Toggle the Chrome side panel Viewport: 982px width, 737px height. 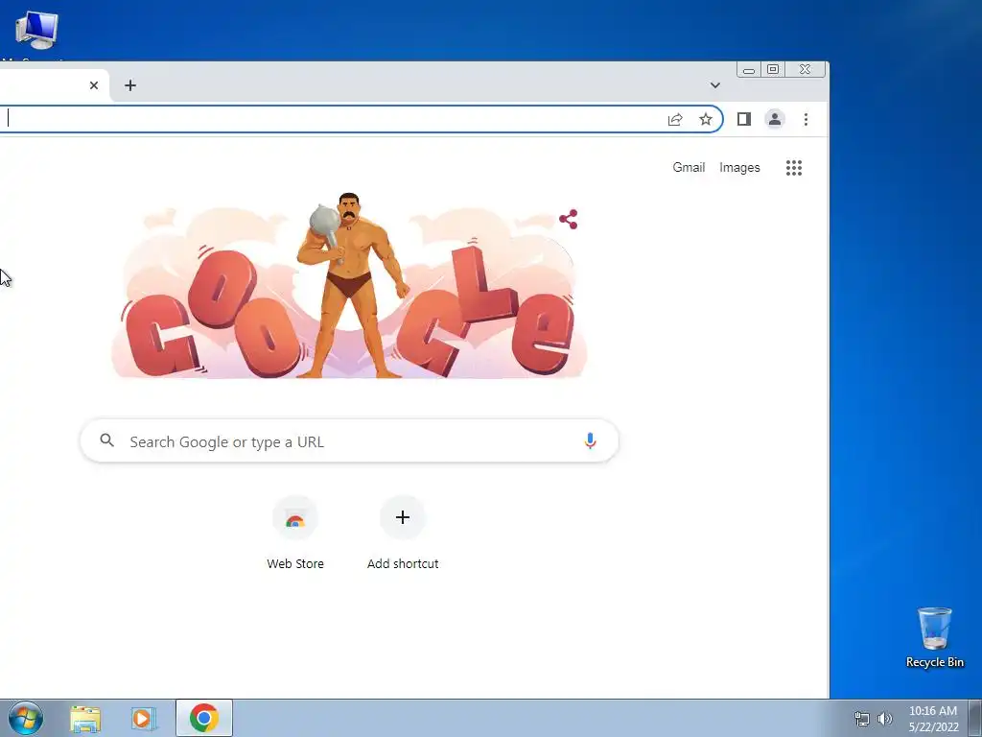744,119
